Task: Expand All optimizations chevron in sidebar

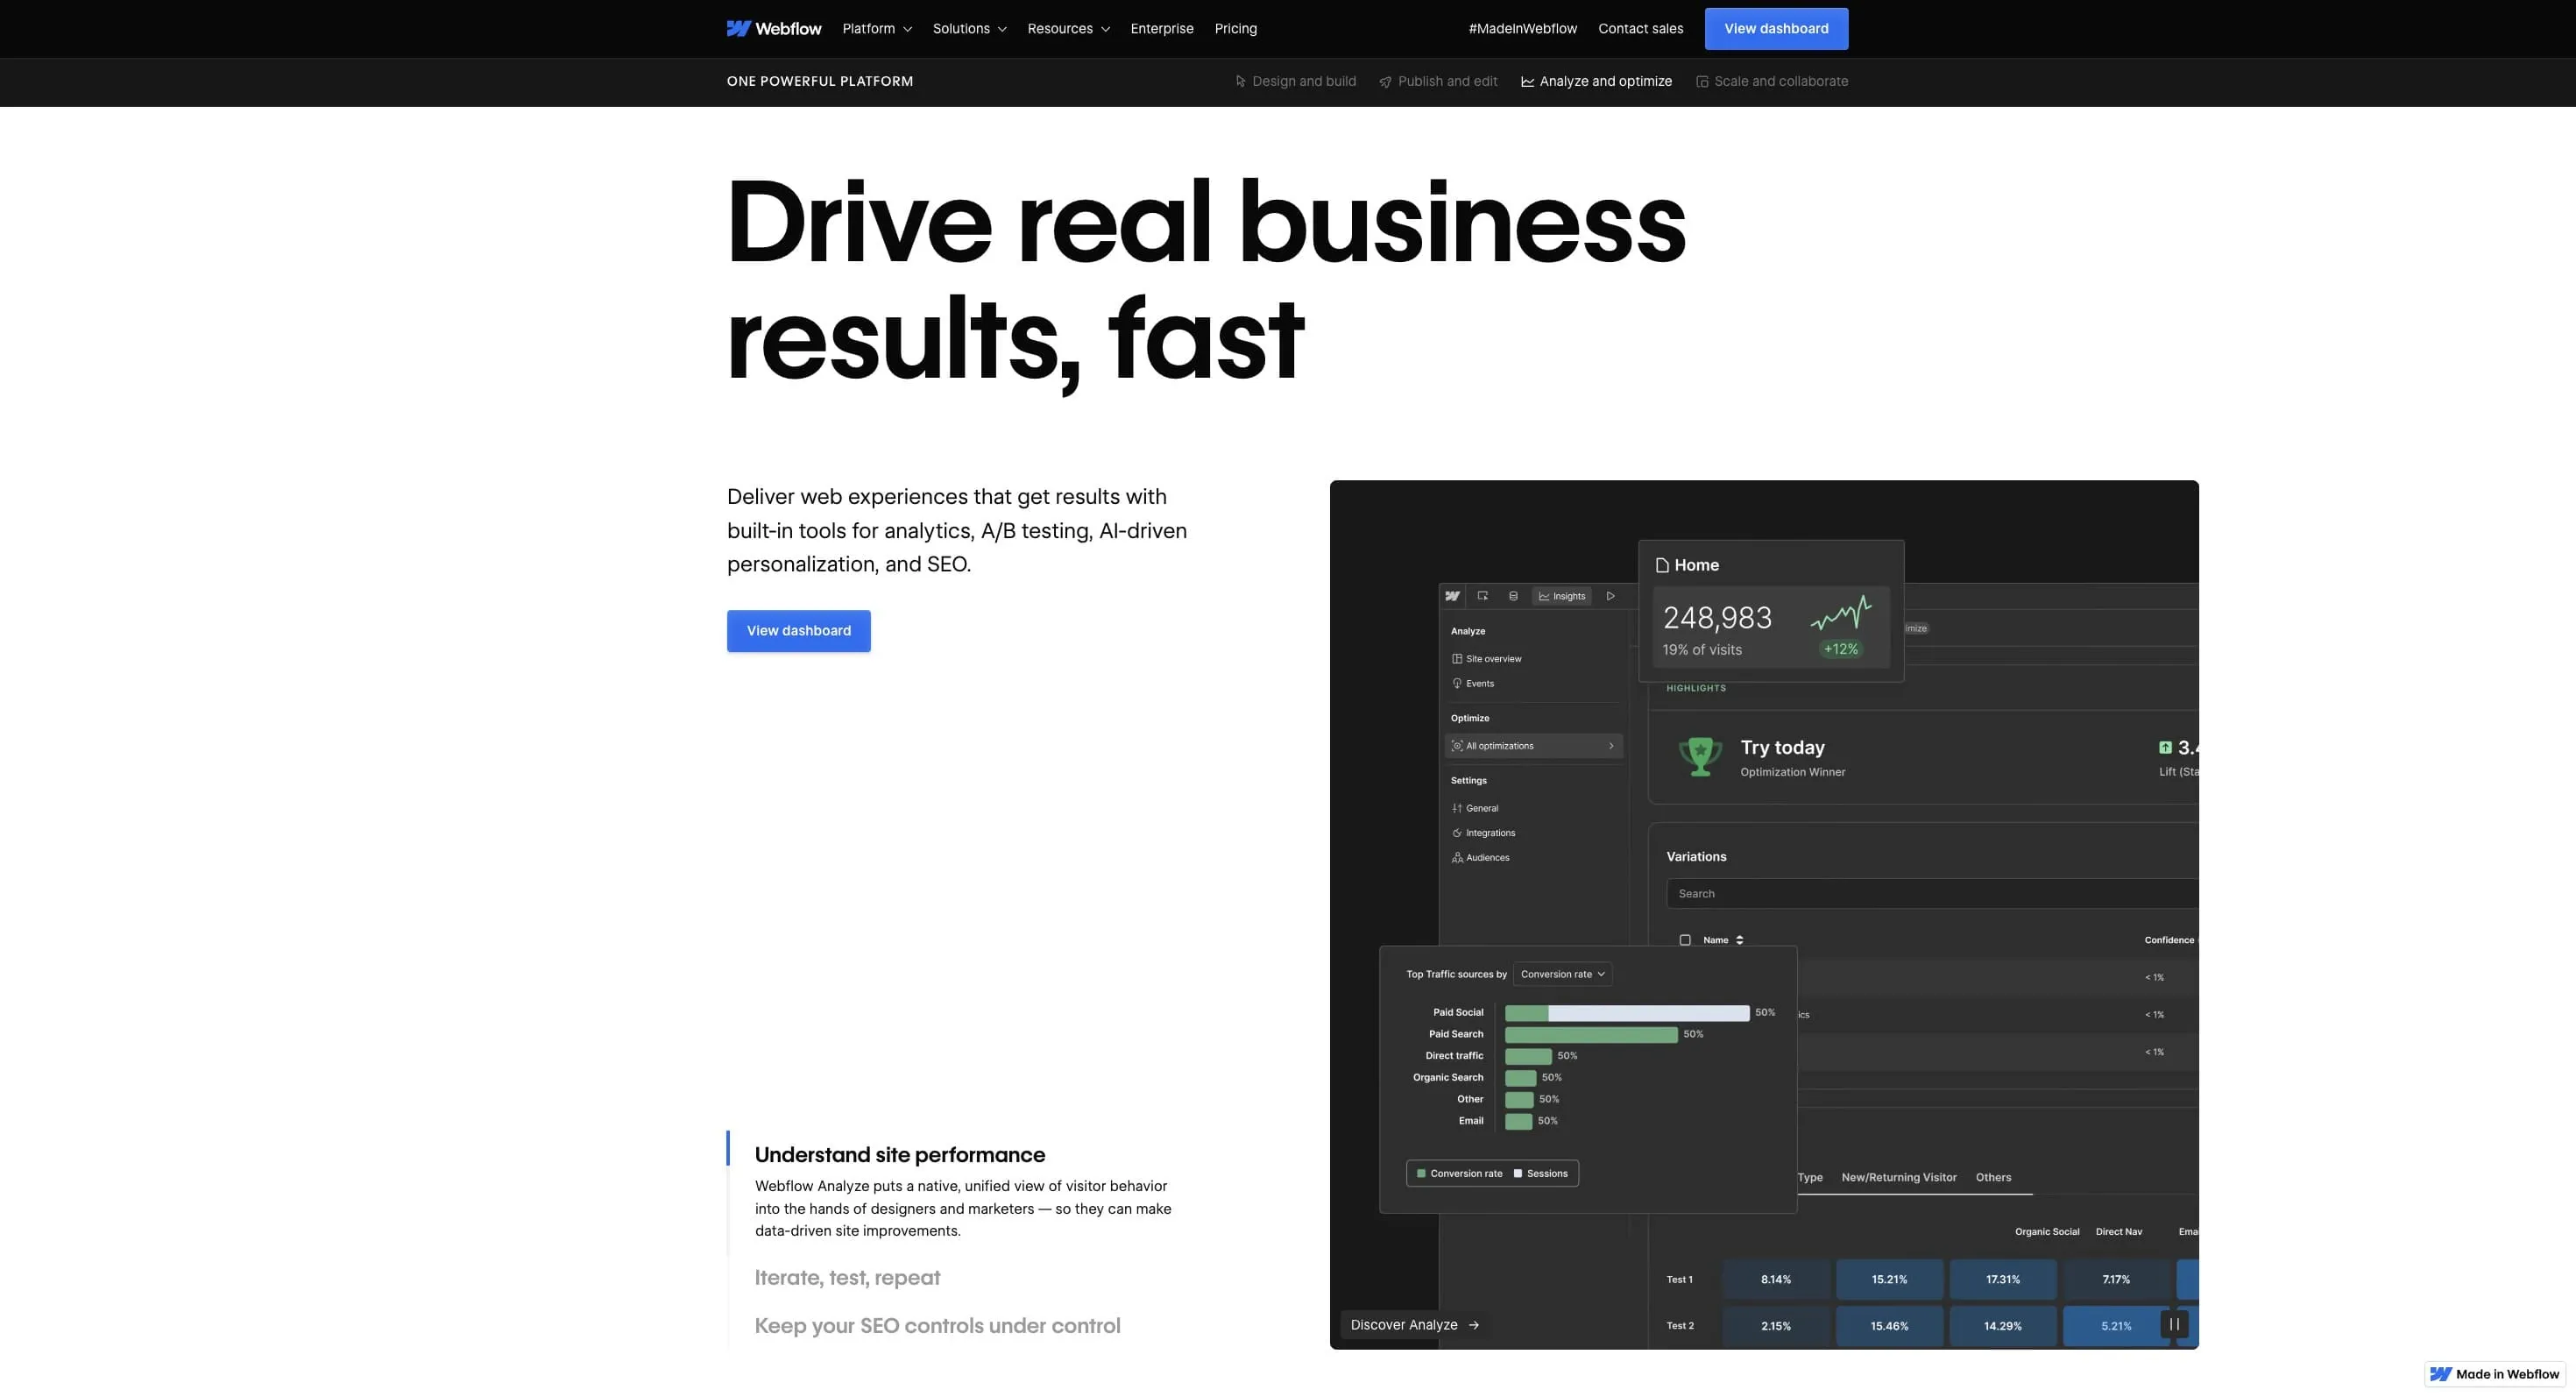Action: tap(1610, 746)
